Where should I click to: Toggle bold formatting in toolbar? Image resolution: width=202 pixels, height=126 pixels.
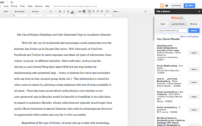(60, 11)
